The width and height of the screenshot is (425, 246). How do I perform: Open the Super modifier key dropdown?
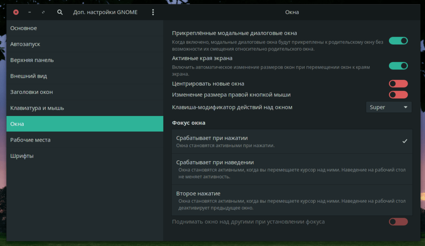tap(388, 107)
